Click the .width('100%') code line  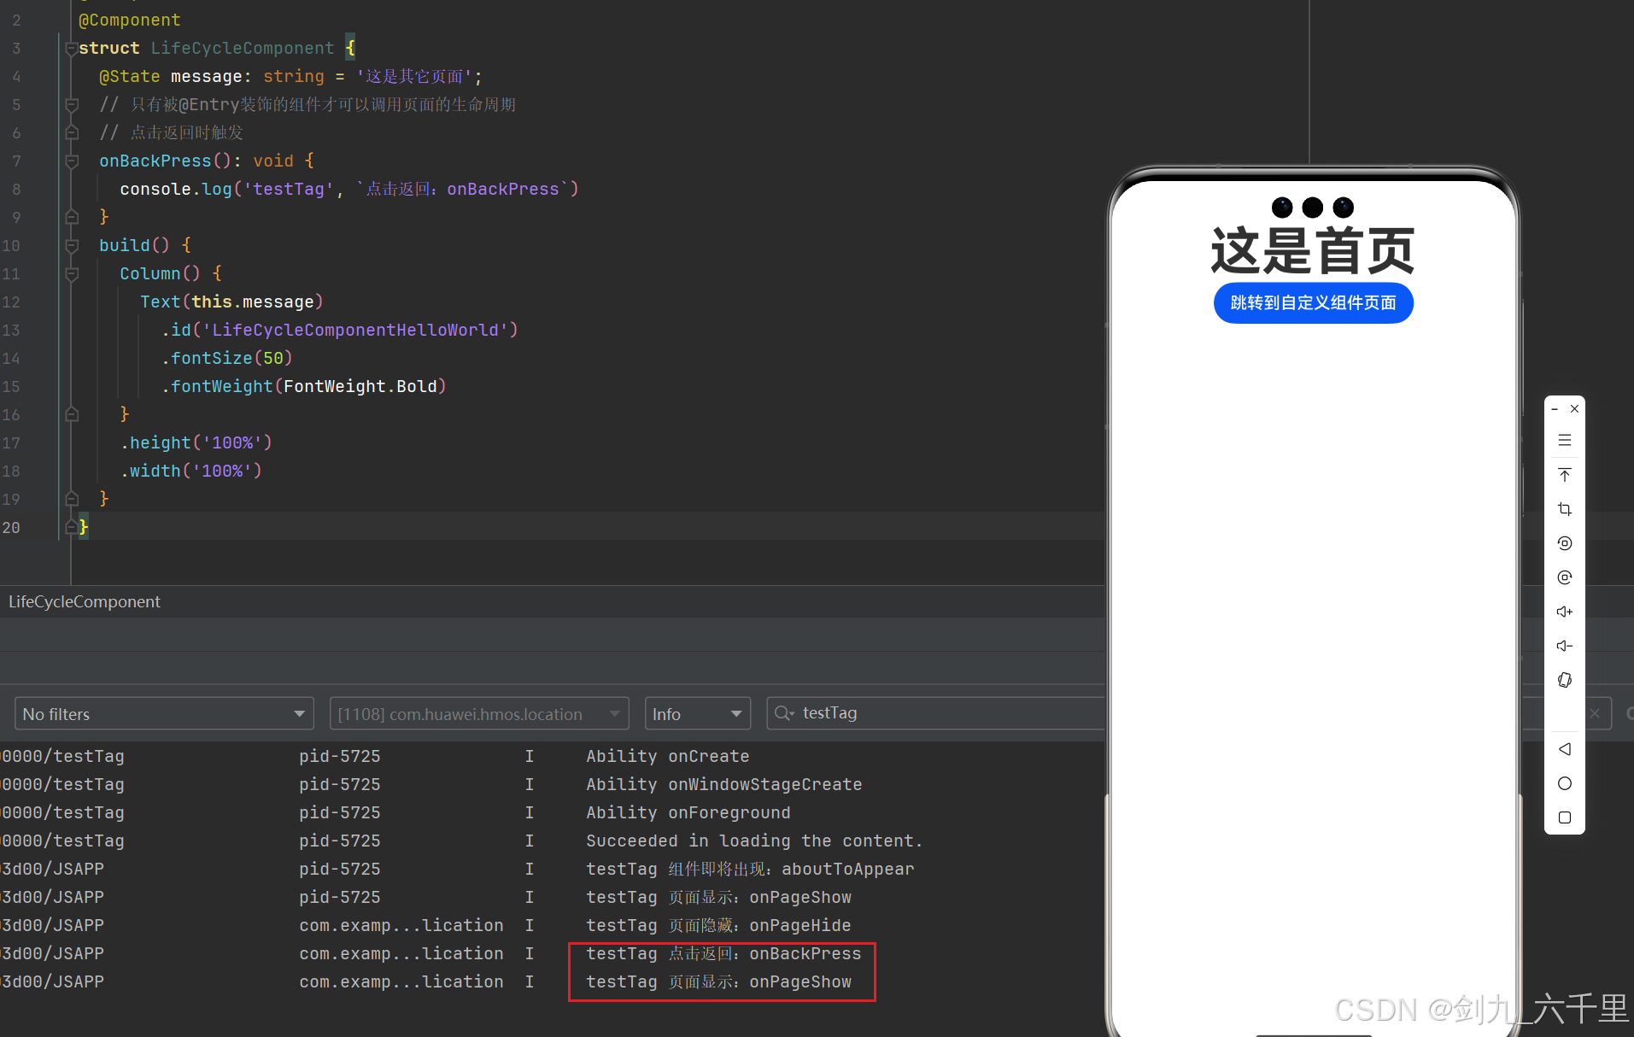[190, 471]
